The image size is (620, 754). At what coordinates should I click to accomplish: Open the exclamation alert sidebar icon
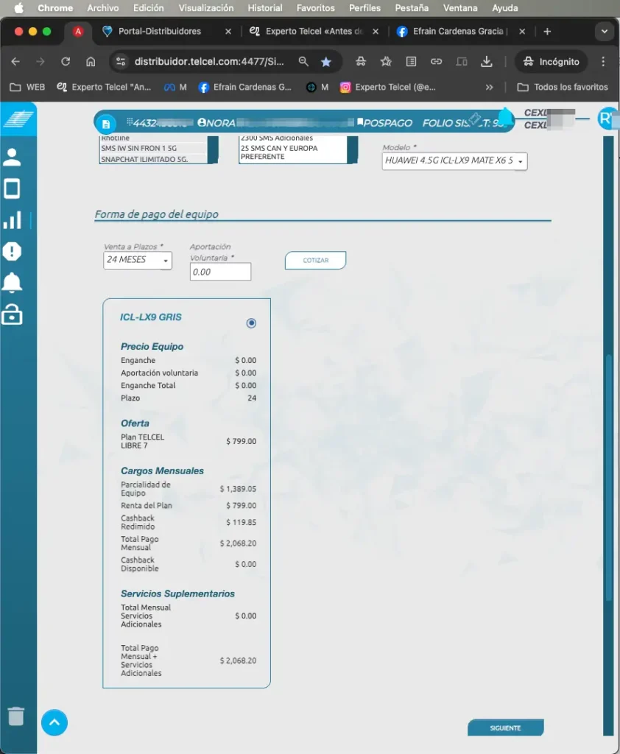(12, 251)
